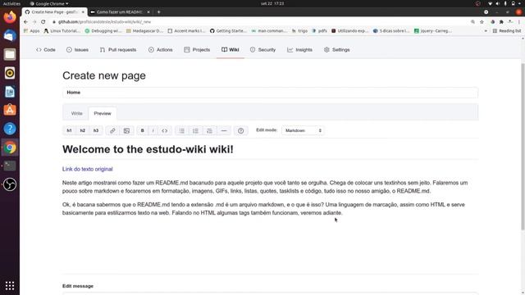Open the 'Linux Tutorial' bookmark
The height and width of the screenshot is (295, 525).
pos(62,31)
